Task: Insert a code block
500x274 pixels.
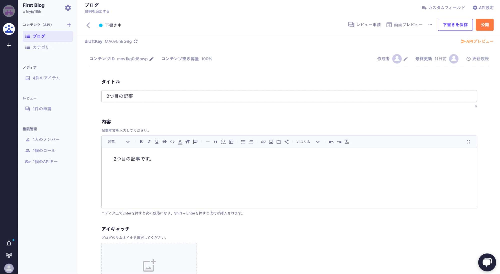Action: pyautogui.click(x=223, y=142)
